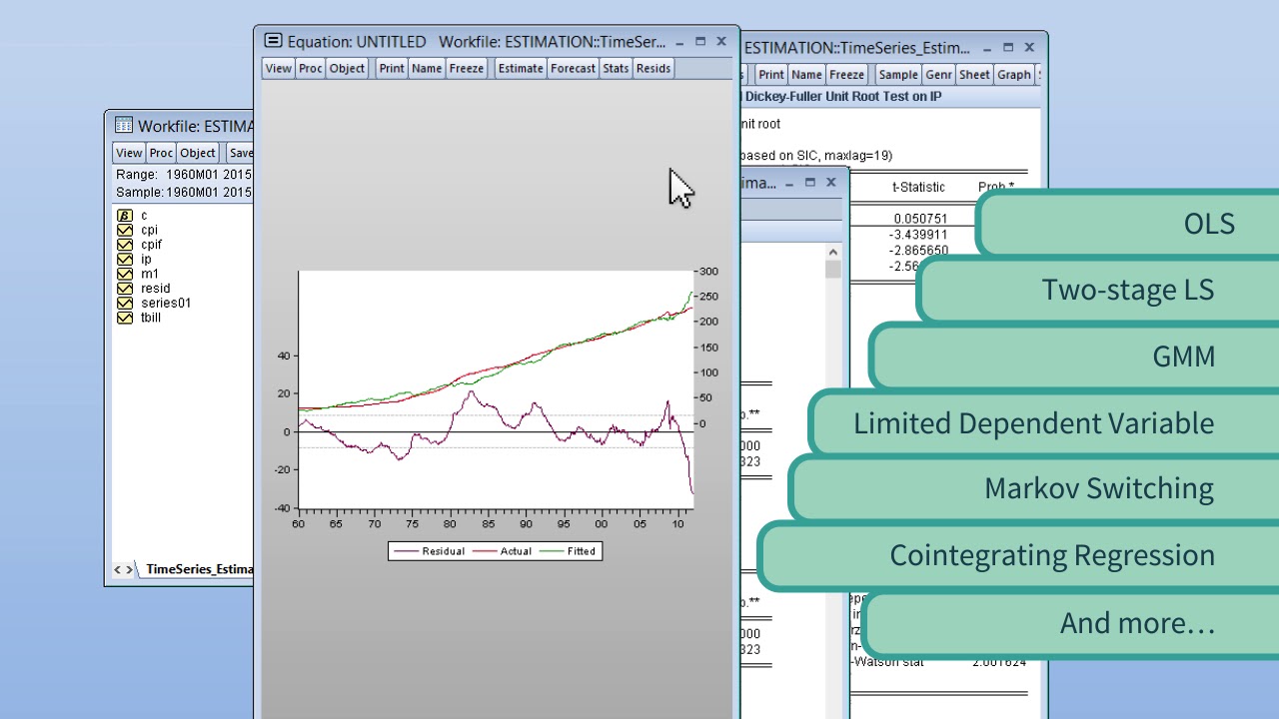The image size is (1279, 719).
Task: Click the 0.050751 t-statistic value
Action: coord(921,219)
